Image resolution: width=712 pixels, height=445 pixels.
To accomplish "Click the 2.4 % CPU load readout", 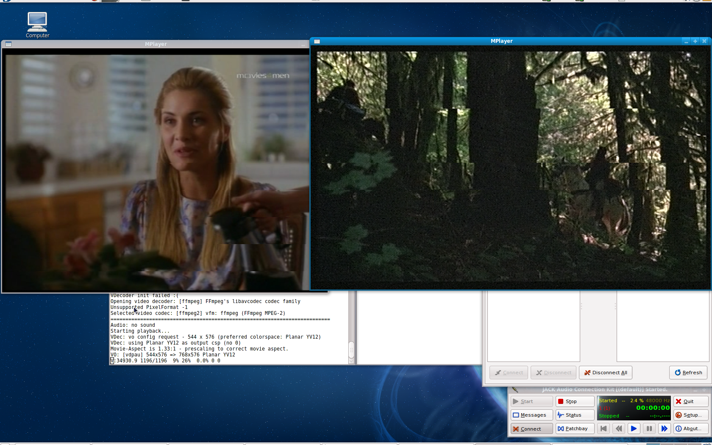I will [x=637, y=400].
